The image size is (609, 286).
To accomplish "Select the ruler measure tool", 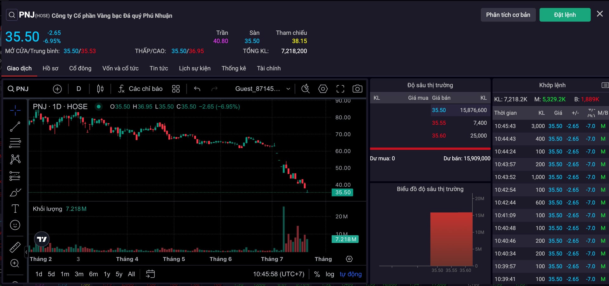I will coord(15,247).
